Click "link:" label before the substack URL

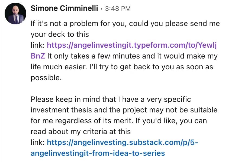click(x=38, y=142)
